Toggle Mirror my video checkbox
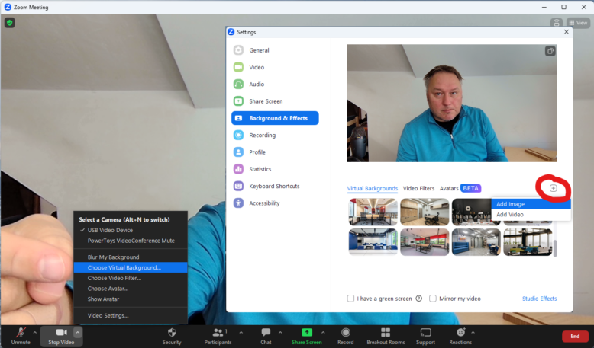This screenshot has height=348, width=594. click(433, 299)
